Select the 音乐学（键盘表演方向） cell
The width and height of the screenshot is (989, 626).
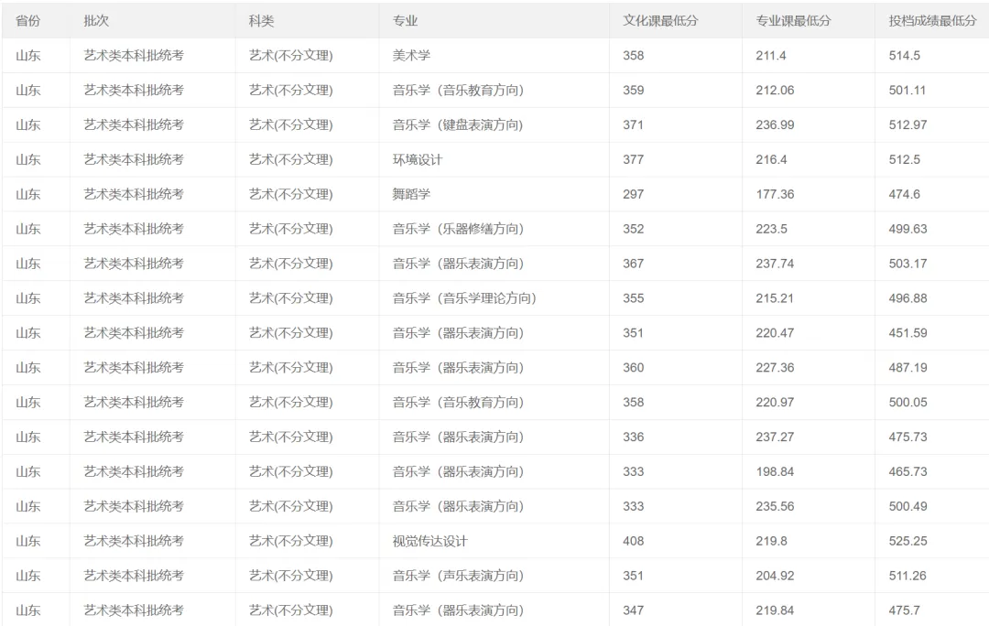(x=458, y=124)
